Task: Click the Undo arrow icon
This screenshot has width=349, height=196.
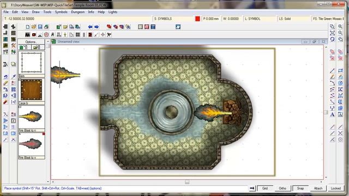Action: pyautogui.click(x=5, y=77)
